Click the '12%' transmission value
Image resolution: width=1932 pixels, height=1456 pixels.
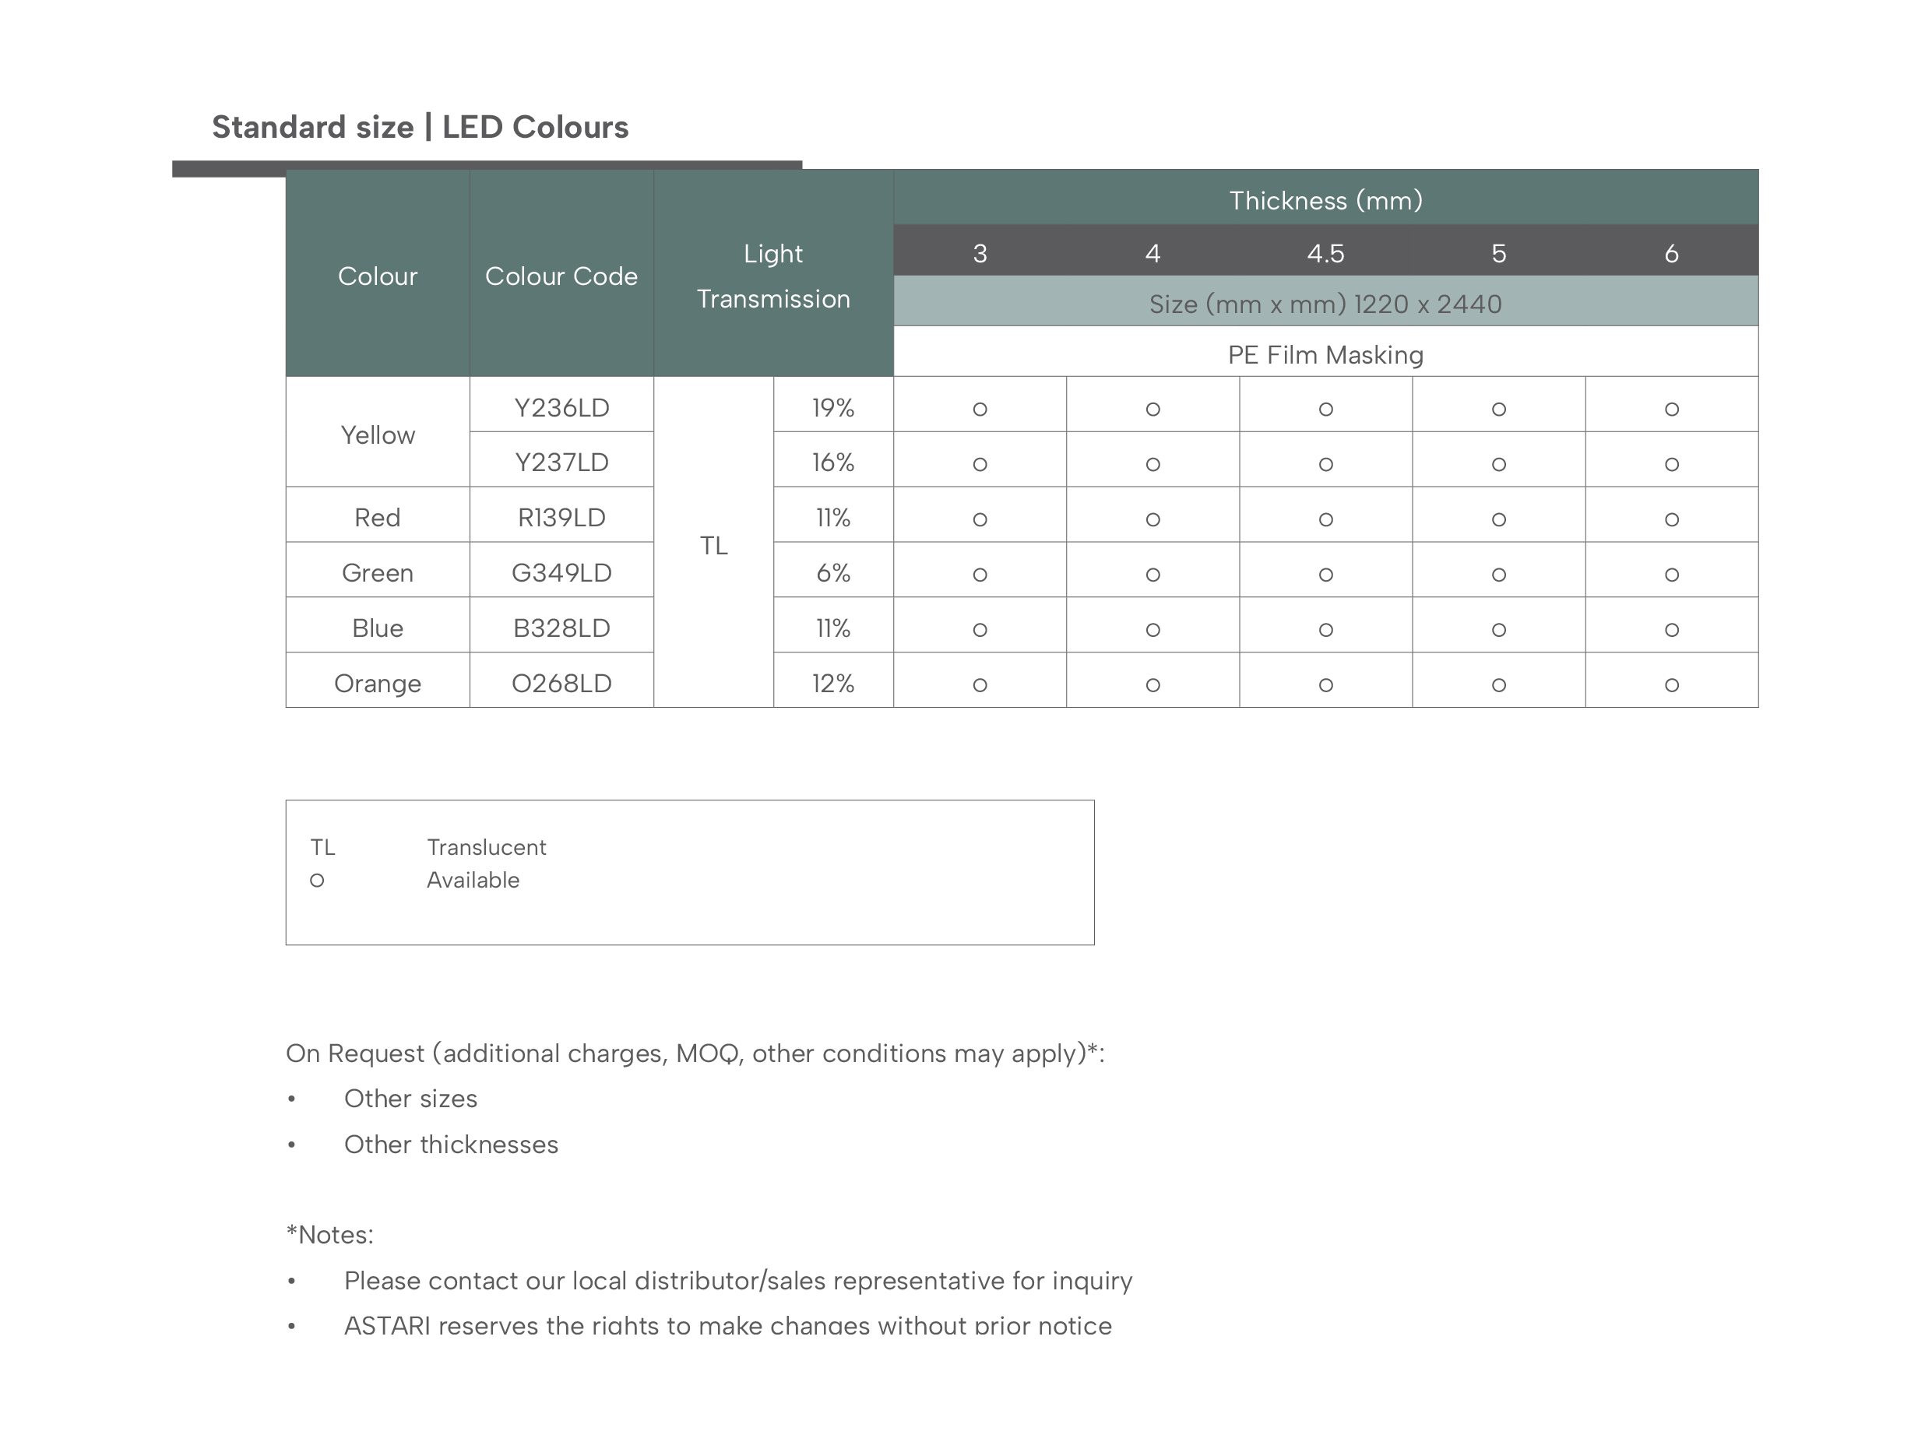[x=833, y=682]
